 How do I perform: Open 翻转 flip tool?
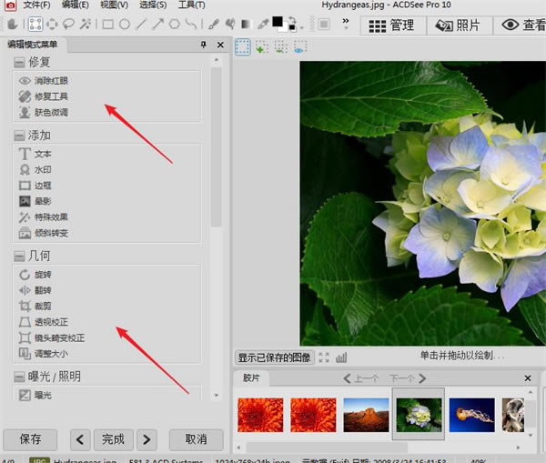click(35, 290)
